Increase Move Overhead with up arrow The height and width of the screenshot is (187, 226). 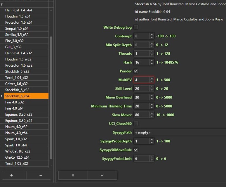tap(152, 96)
